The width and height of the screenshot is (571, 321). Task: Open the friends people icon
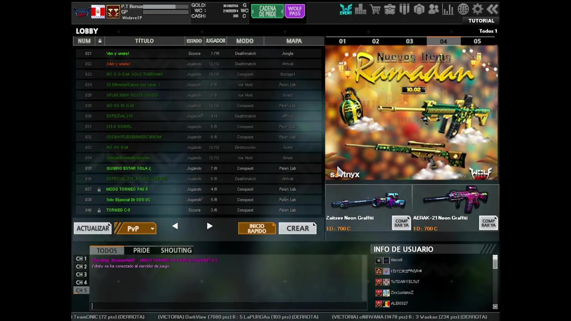(x=434, y=9)
